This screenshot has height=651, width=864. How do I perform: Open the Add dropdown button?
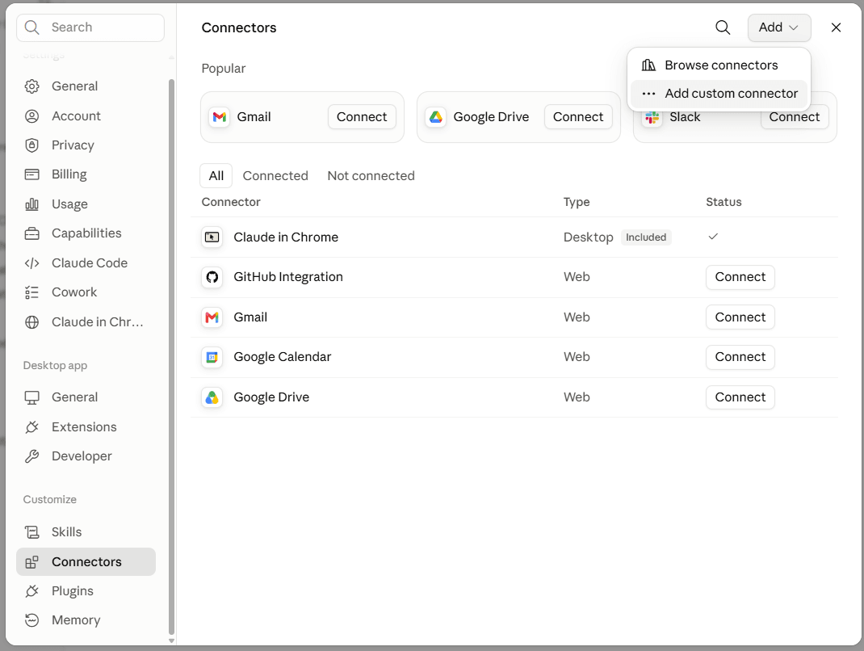(778, 27)
